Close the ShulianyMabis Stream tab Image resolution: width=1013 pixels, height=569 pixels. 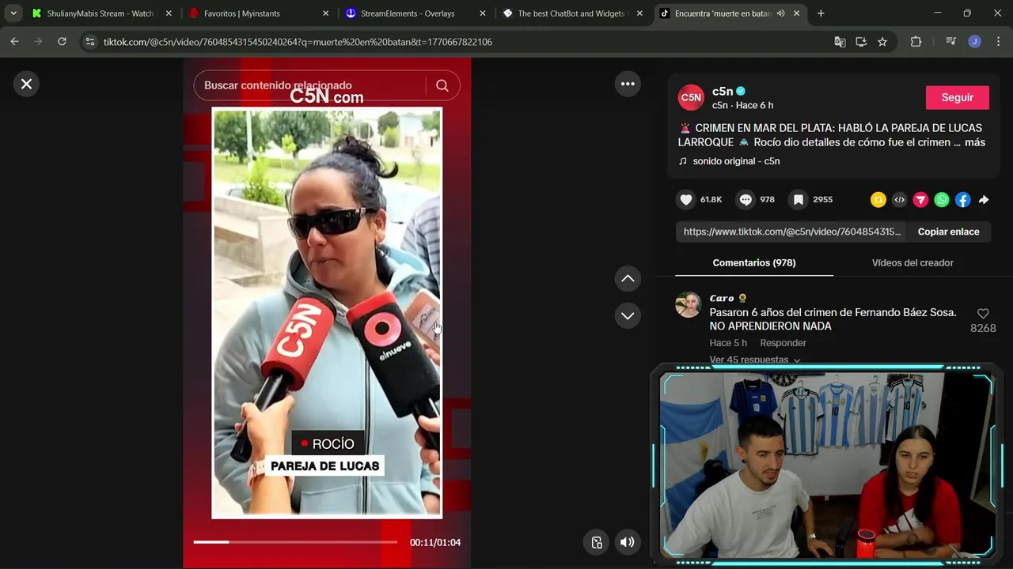(169, 13)
